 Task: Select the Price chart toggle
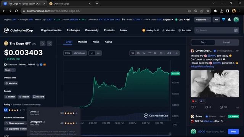[x=67, y=53]
